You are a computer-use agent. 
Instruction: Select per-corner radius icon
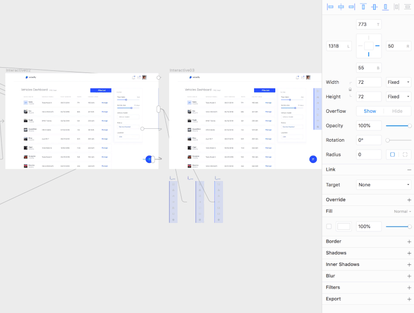(x=405, y=155)
